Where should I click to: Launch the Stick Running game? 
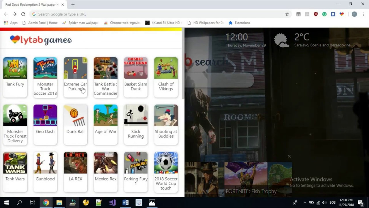pos(135,116)
